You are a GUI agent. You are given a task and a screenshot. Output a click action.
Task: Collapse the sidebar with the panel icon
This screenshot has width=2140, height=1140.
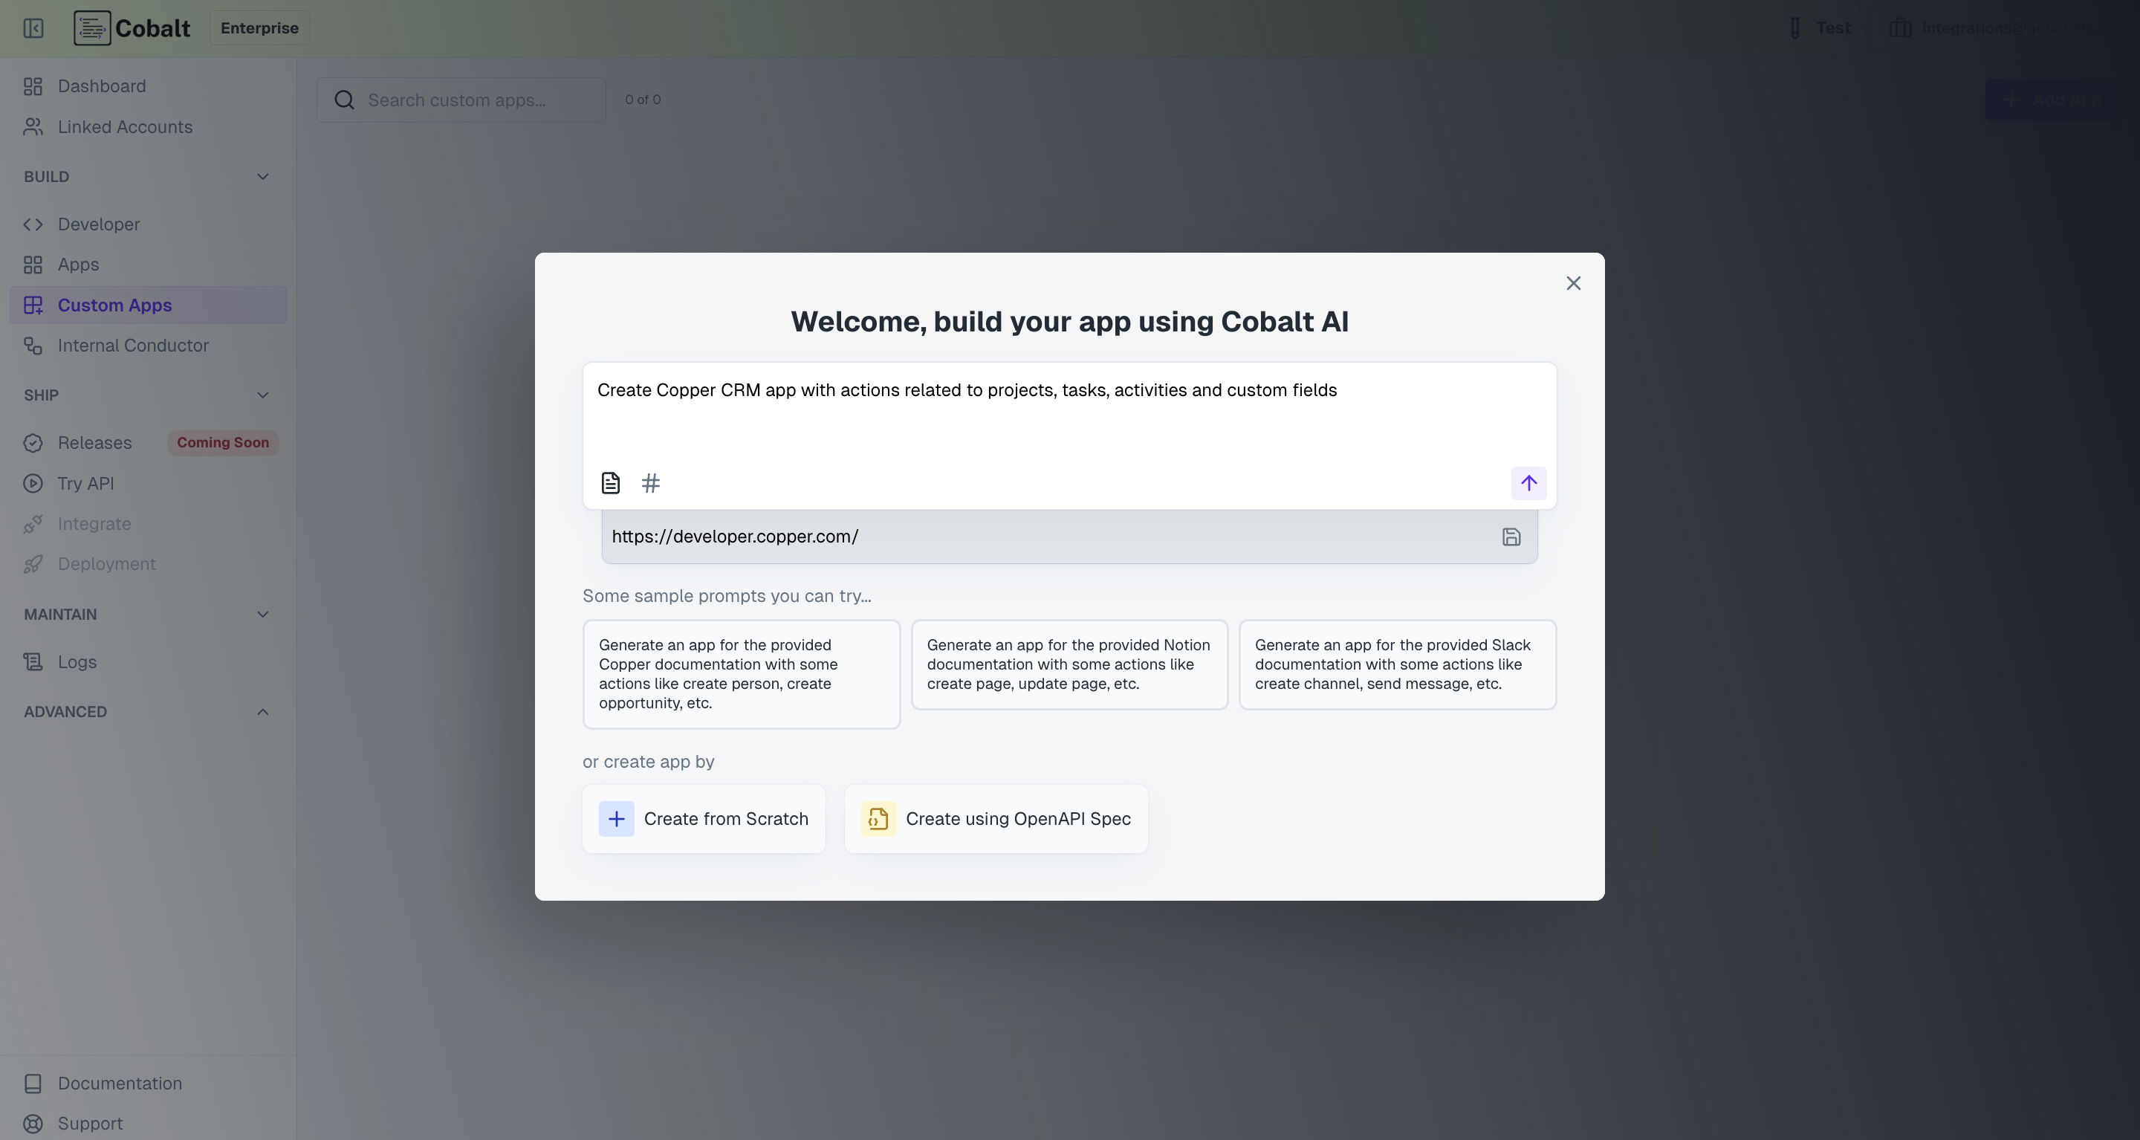click(33, 27)
